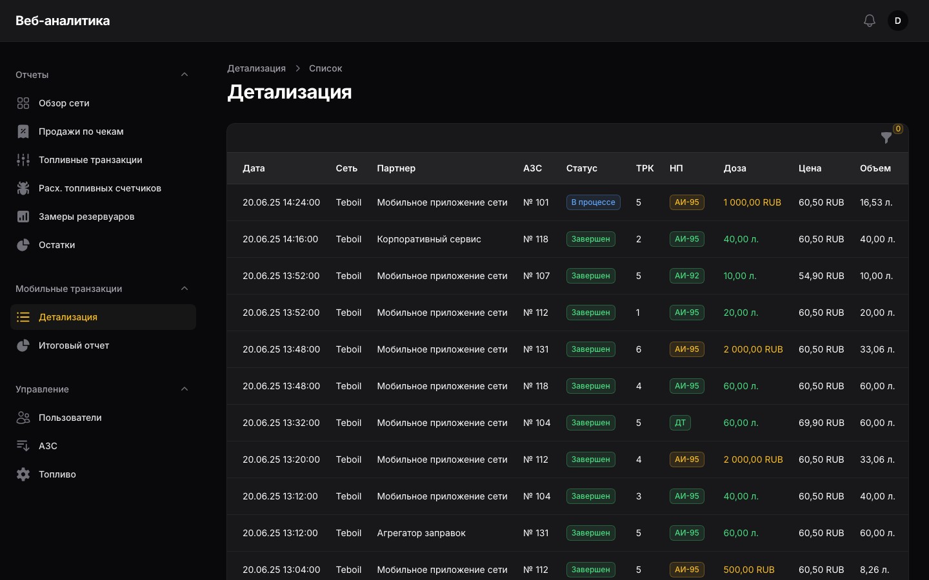Click the 69,90 RUB price cell

click(x=821, y=423)
